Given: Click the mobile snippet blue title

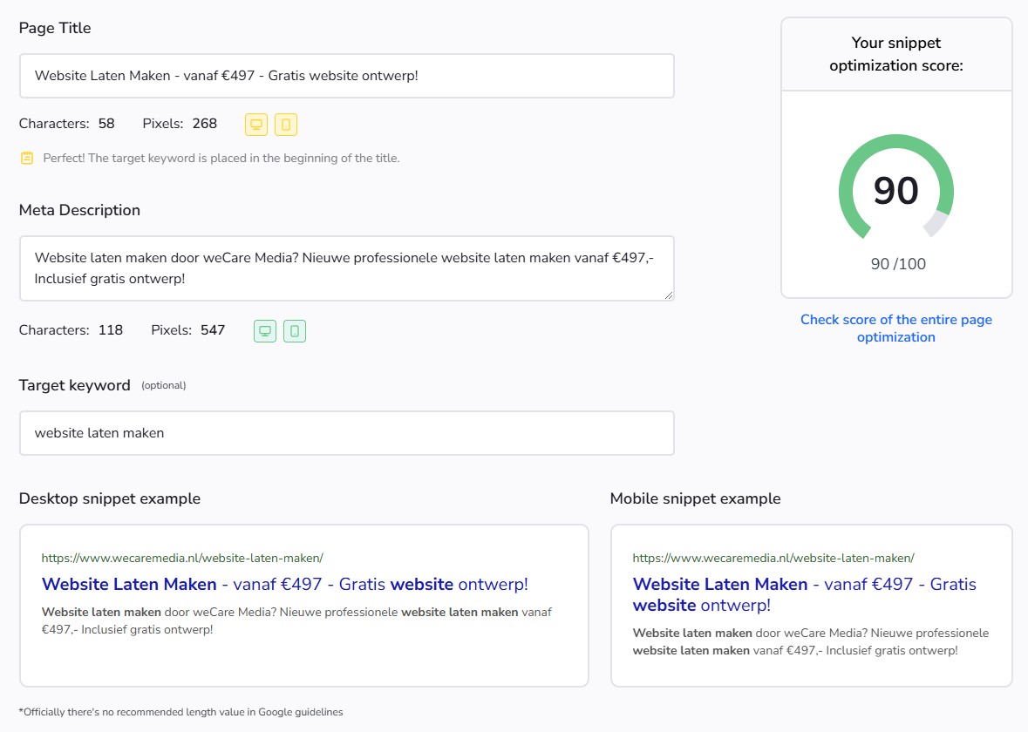Looking at the screenshot, I should point(804,594).
